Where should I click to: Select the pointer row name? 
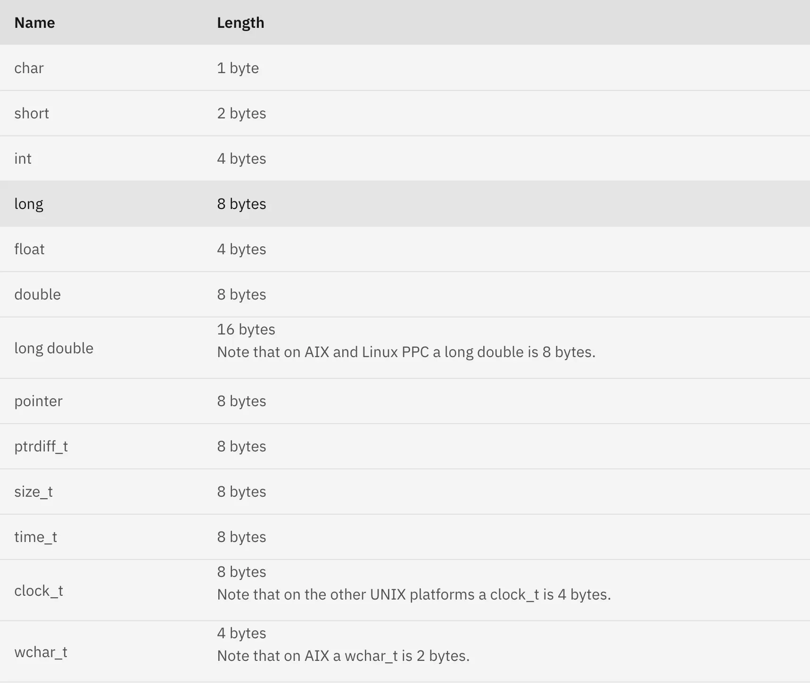tap(38, 401)
